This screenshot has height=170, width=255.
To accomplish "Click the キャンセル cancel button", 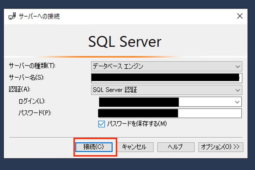I will click(x=135, y=147).
